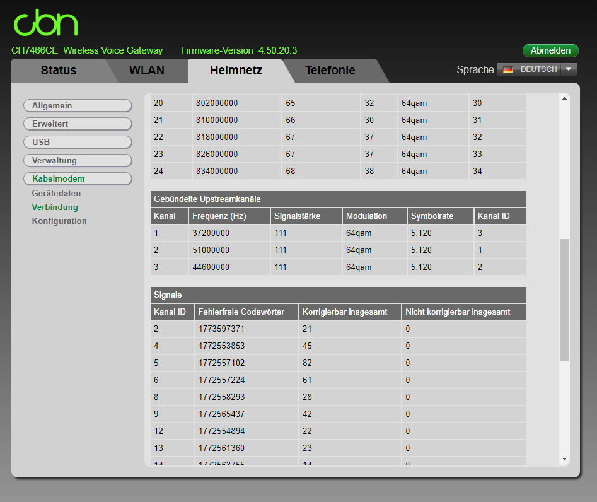Select the Kabelmodem section

pos(78,178)
